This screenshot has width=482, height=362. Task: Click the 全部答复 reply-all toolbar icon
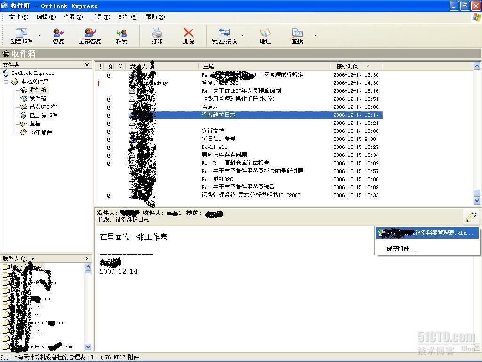tap(90, 36)
